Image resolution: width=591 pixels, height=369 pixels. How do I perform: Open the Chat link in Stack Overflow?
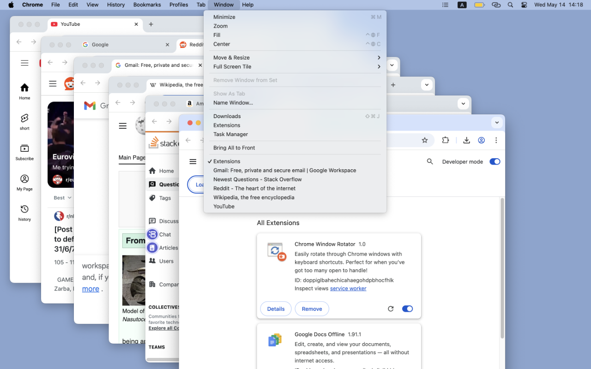[159, 234]
